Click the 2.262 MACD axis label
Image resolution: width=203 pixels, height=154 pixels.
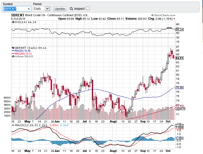(179, 125)
